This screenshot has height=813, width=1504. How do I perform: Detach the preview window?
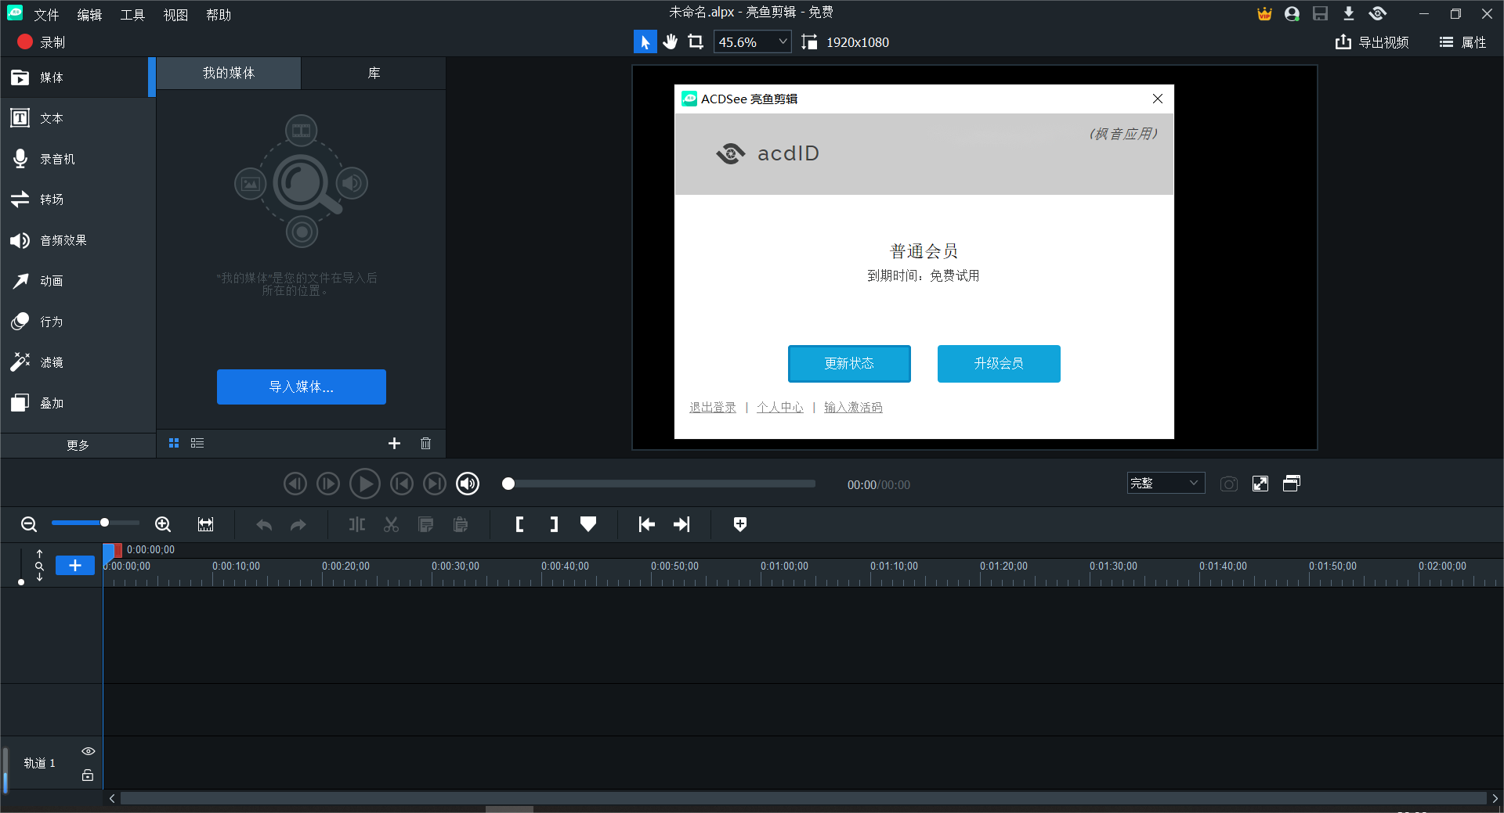tap(1292, 484)
